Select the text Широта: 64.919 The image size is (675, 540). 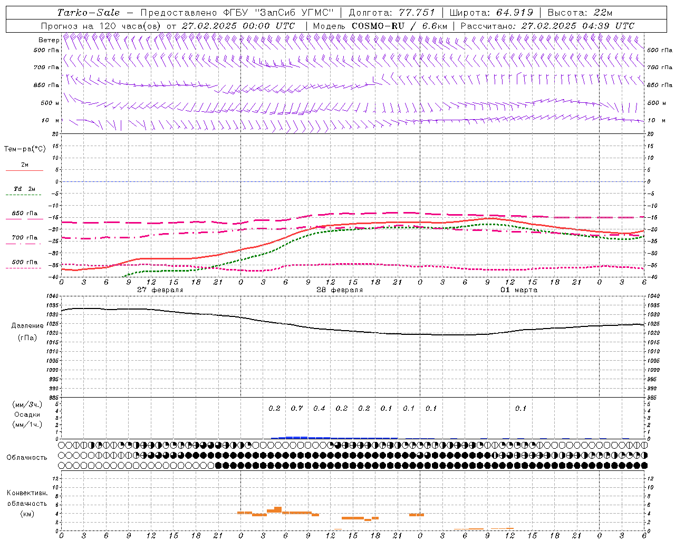(491, 13)
